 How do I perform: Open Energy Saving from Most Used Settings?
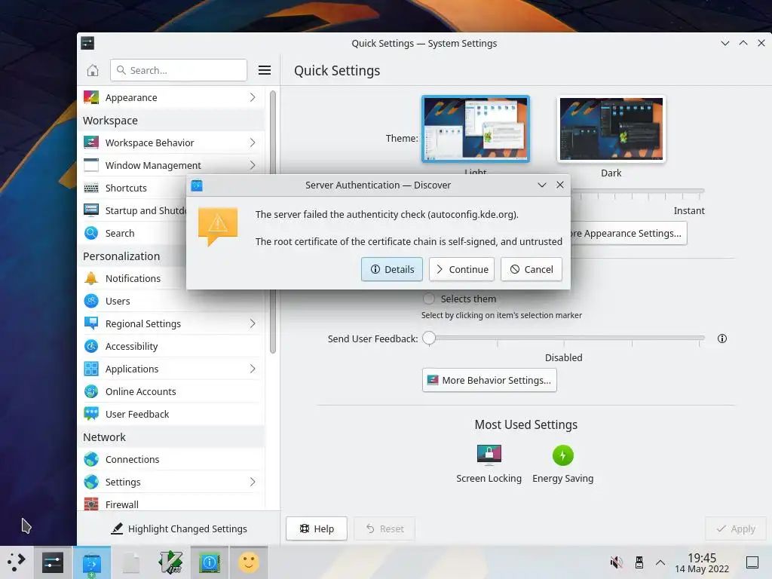click(562, 464)
